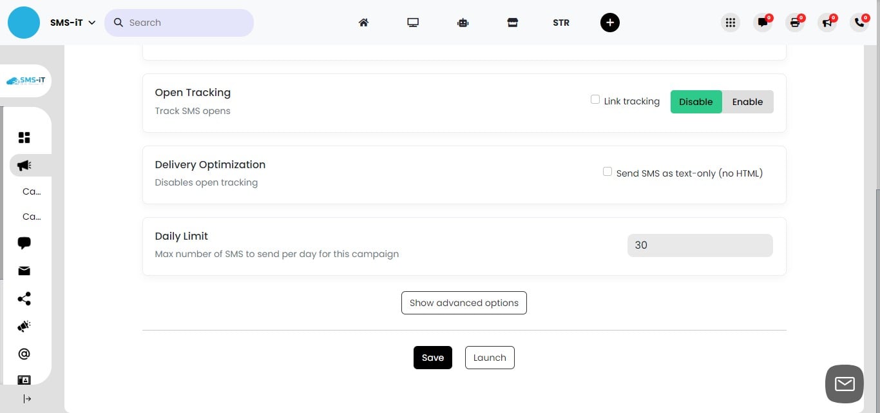Save the campaign settings
The width and height of the screenshot is (880, 413).
tap(432, 358)
